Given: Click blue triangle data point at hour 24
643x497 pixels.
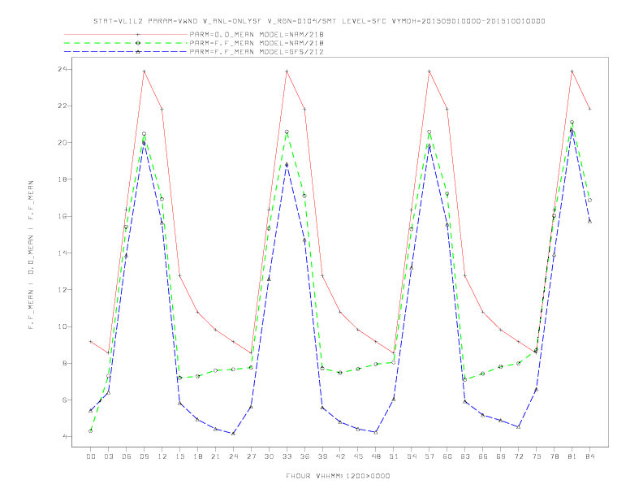Looking at the screenshot, I should (x=233, y=433).
